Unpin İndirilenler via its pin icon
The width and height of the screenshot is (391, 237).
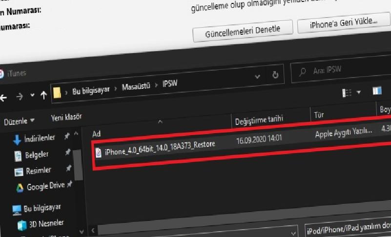point(67,136)
